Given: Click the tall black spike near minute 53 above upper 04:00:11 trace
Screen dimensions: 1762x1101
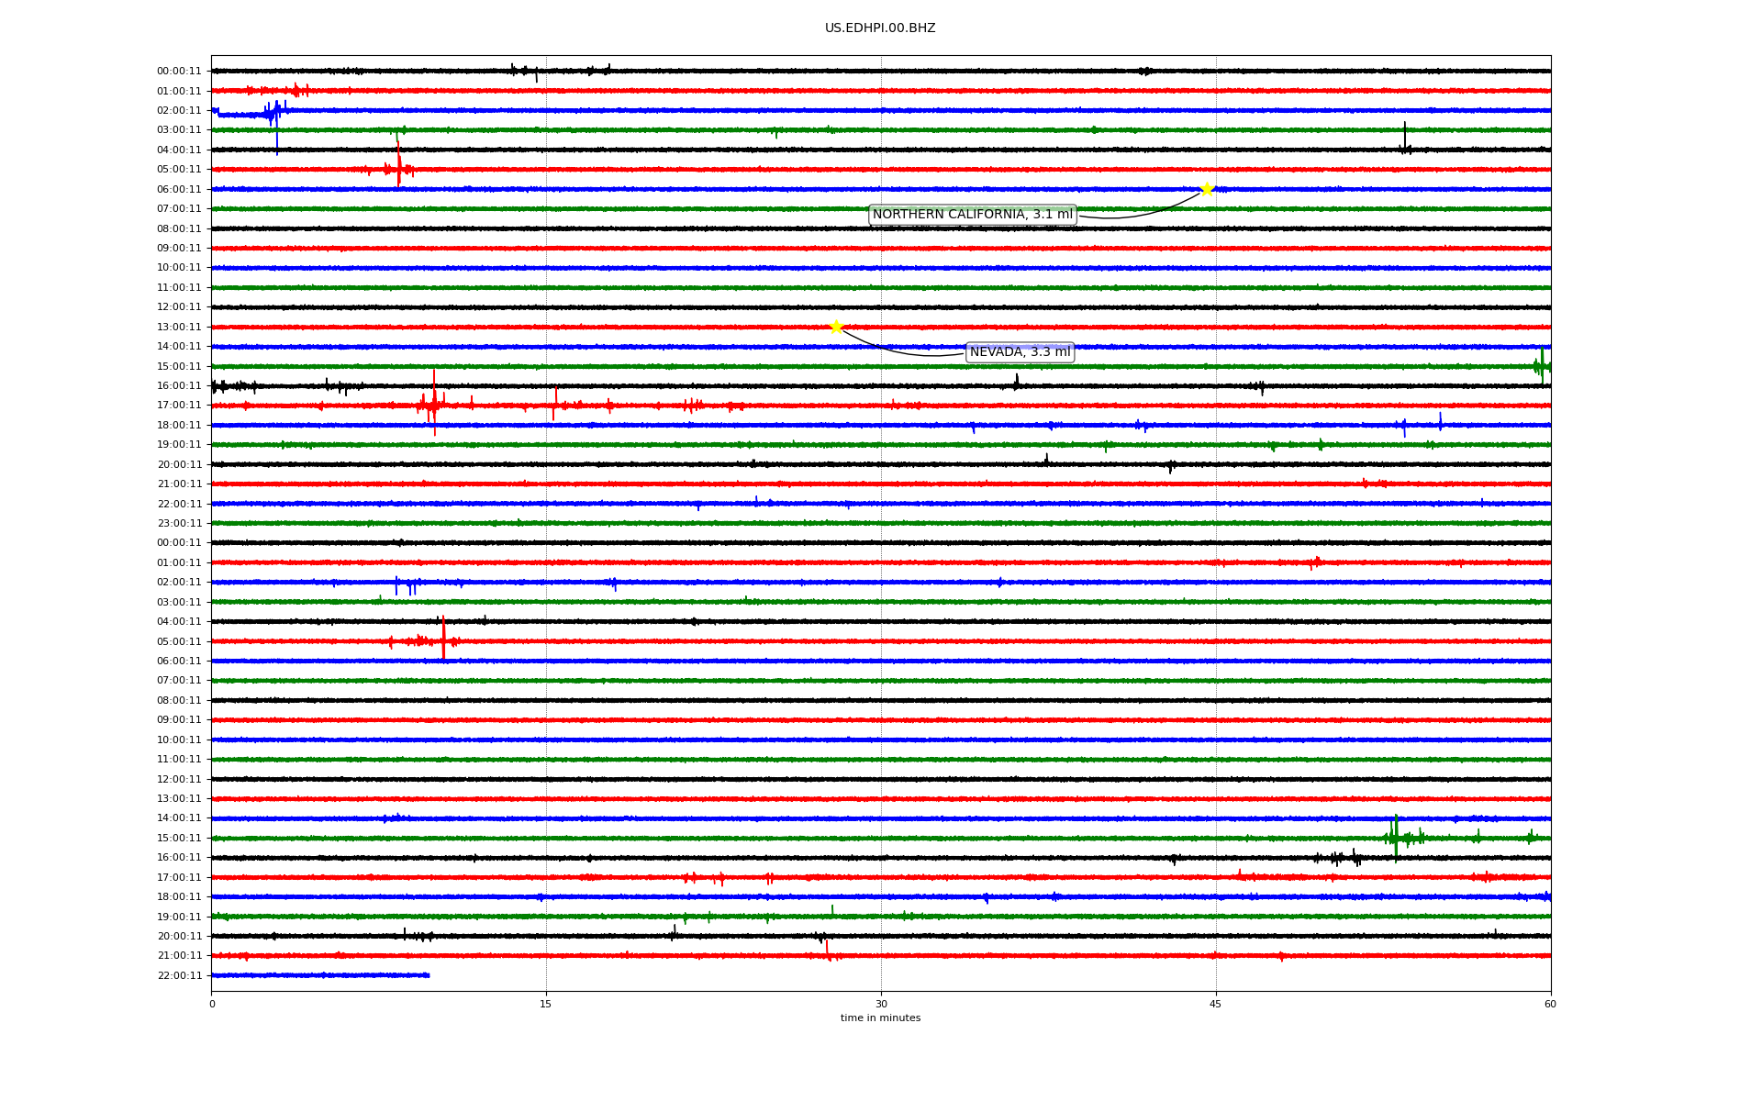Looking at the screenshot, I should [x=1404, y=136].
